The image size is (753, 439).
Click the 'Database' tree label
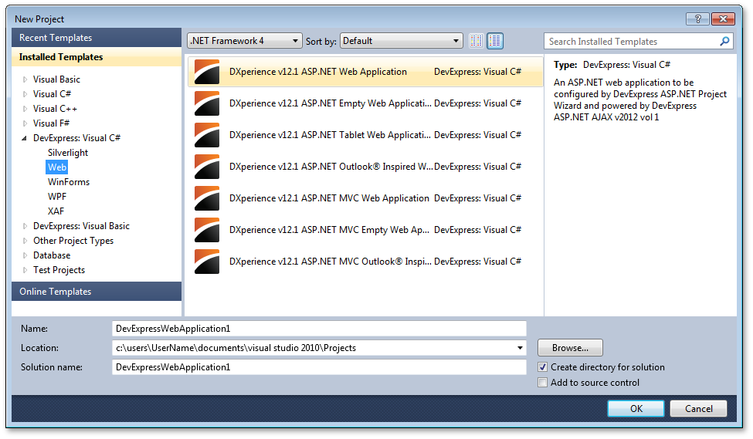pos(52,255)
